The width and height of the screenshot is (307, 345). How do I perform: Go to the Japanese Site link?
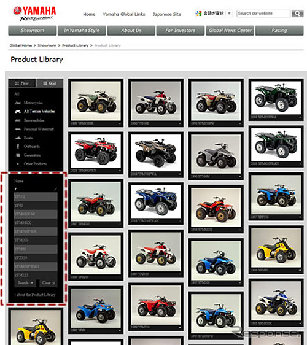tap(167, 14)
